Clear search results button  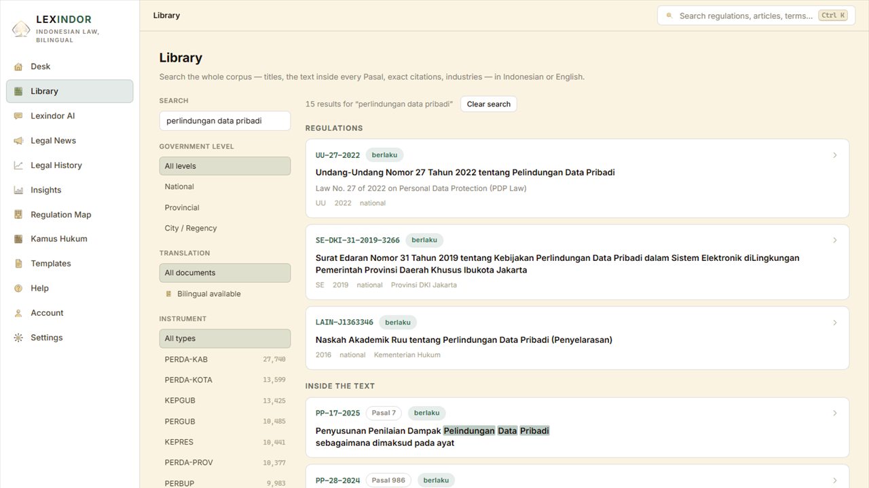point(489,104)
